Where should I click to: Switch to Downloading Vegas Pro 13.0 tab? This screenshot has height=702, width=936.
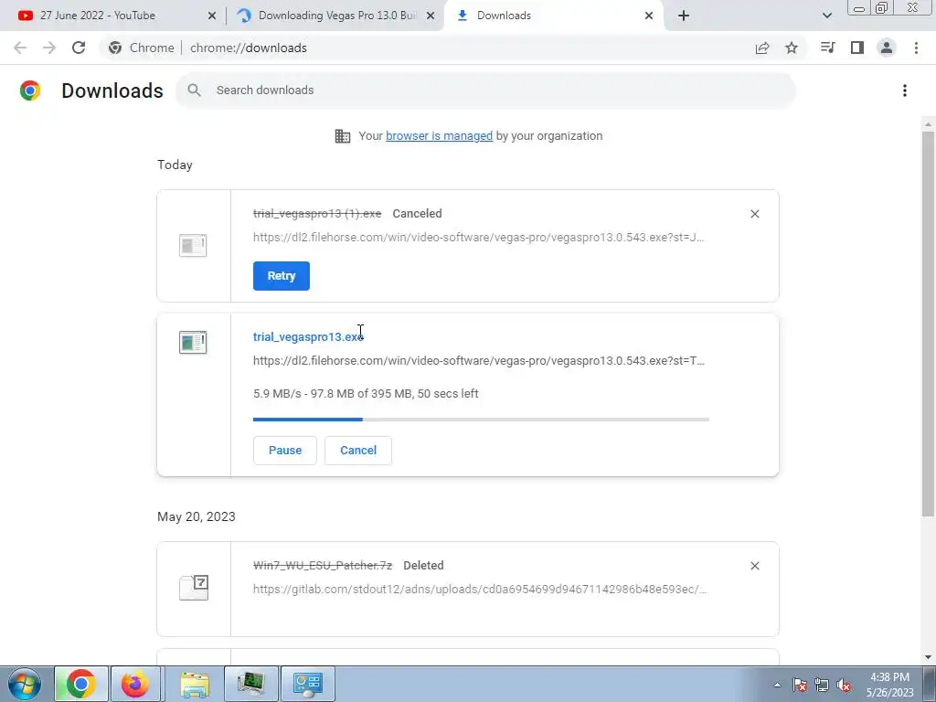point(337,16)
